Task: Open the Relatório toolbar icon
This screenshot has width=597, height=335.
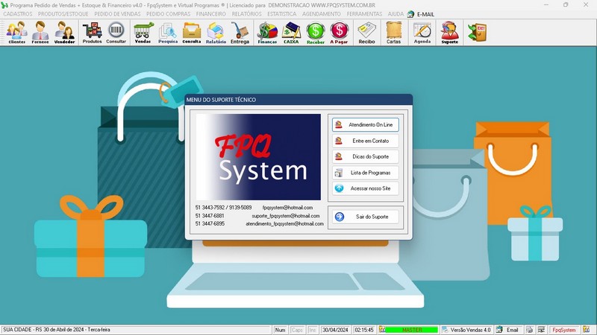Action: point(216,33)
